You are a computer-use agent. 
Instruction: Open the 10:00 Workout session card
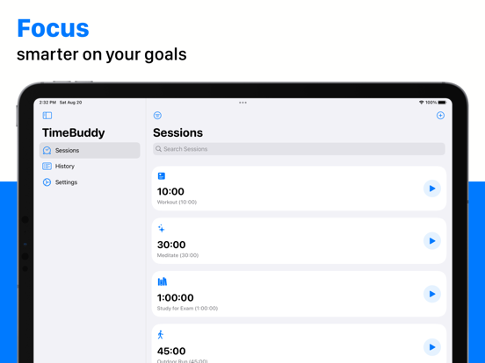pos(299,189)
